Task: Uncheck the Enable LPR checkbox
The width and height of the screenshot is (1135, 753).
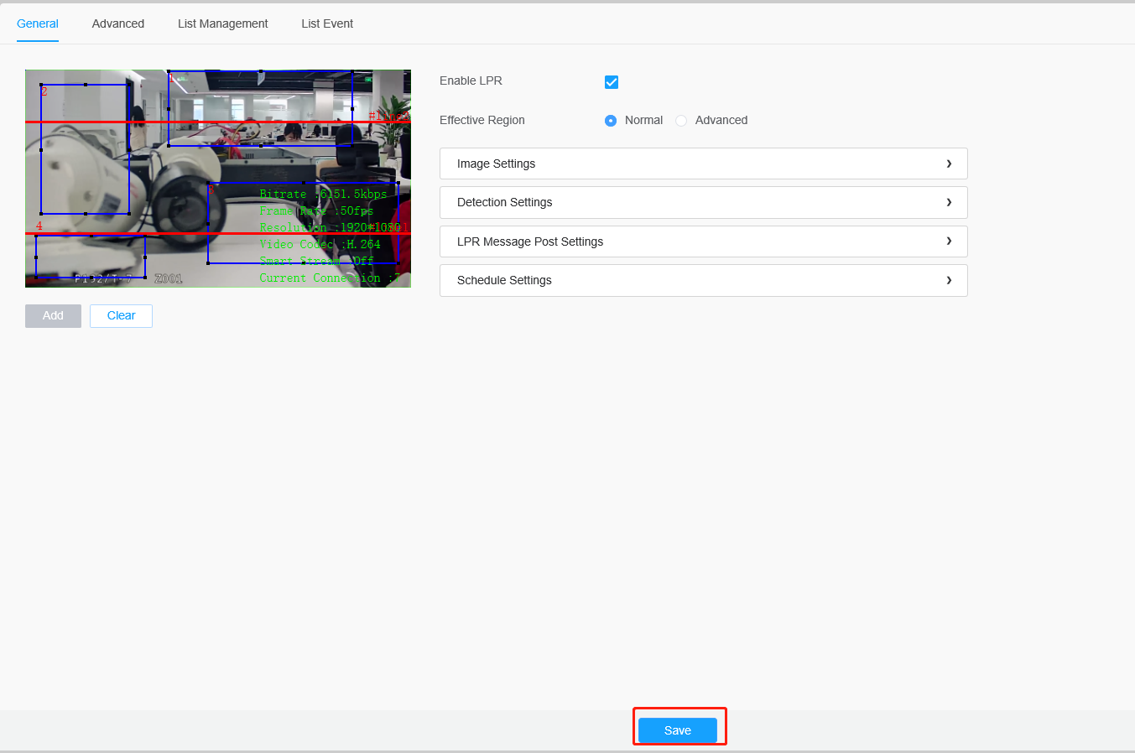Action: [612, 81]
